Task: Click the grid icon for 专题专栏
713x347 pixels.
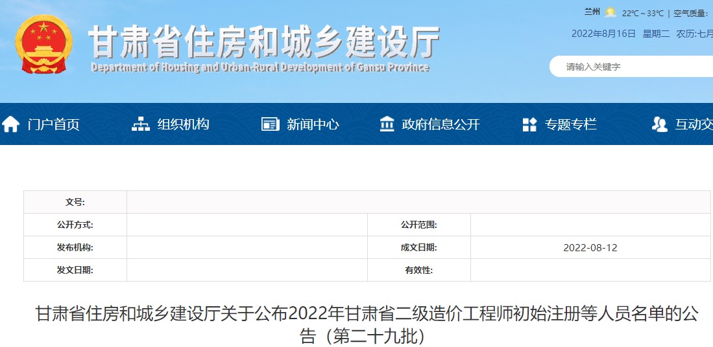Action: click(x=529, y=124)
